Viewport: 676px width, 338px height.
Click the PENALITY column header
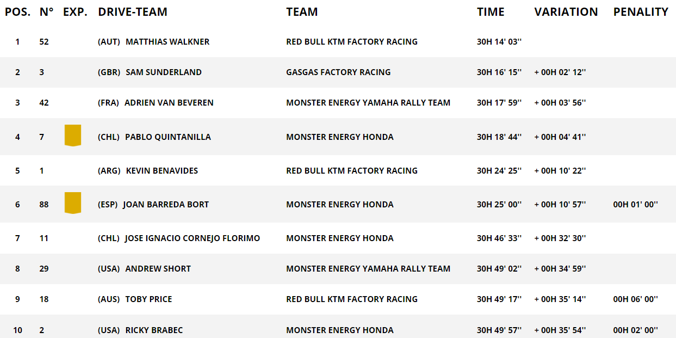[x=641, y=12]
